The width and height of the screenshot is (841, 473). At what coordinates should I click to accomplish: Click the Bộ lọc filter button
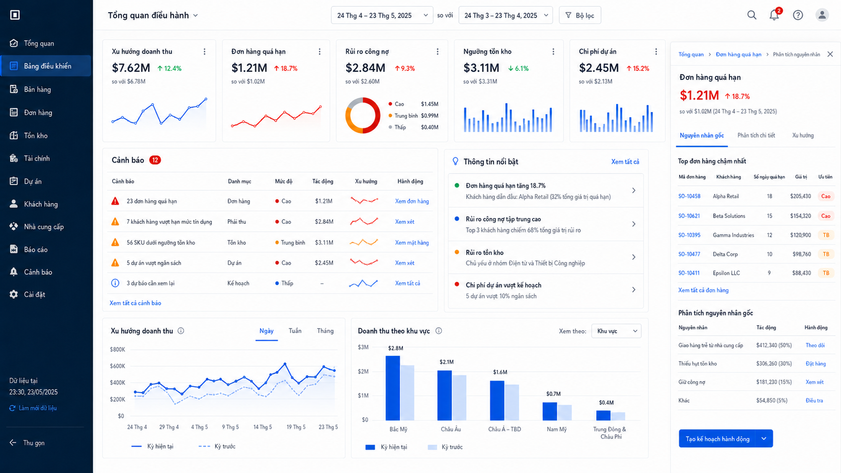point(580,15)
